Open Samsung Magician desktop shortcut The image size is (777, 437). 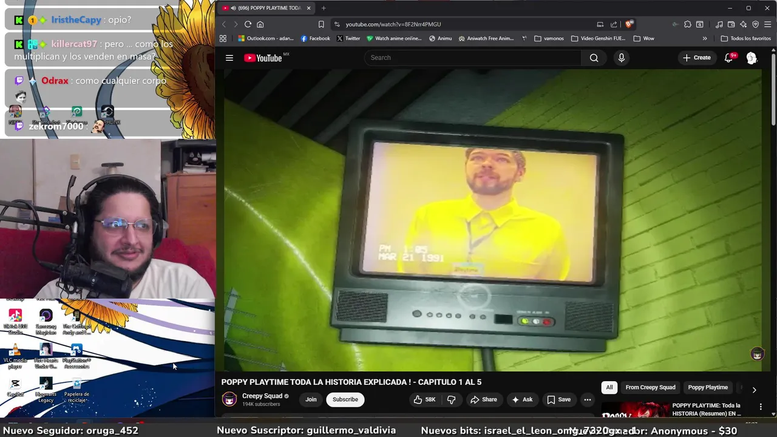coord(46,322)
